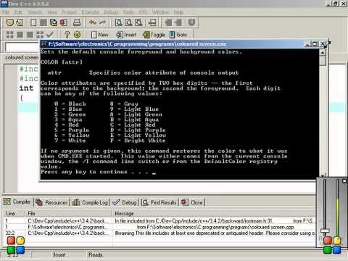
Task: Click the Go to line toolbar icon
Action: (152, 22)
